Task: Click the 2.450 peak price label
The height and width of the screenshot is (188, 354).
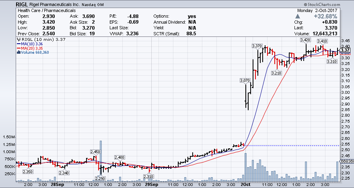Action: (95, 152)
